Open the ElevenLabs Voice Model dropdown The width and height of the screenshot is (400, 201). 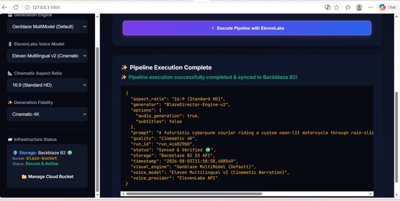(47, 56)
